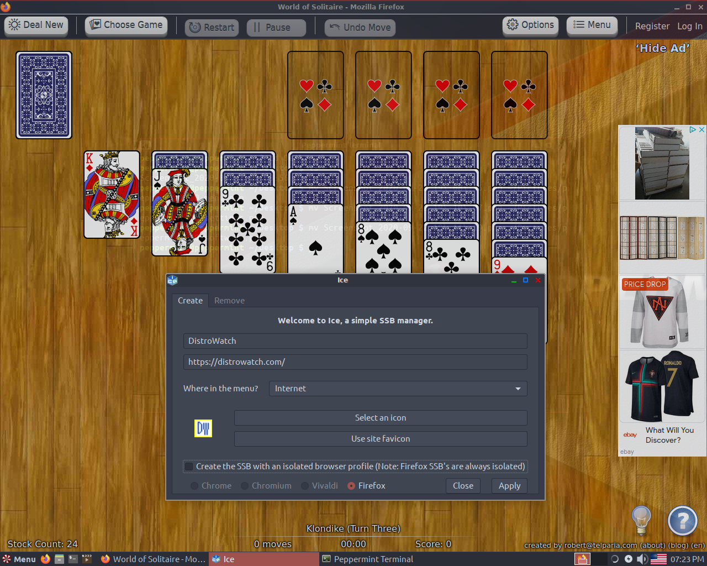Click the Restart game button
The width and height of the screenshot is (707, 566).
click(212, 28)
